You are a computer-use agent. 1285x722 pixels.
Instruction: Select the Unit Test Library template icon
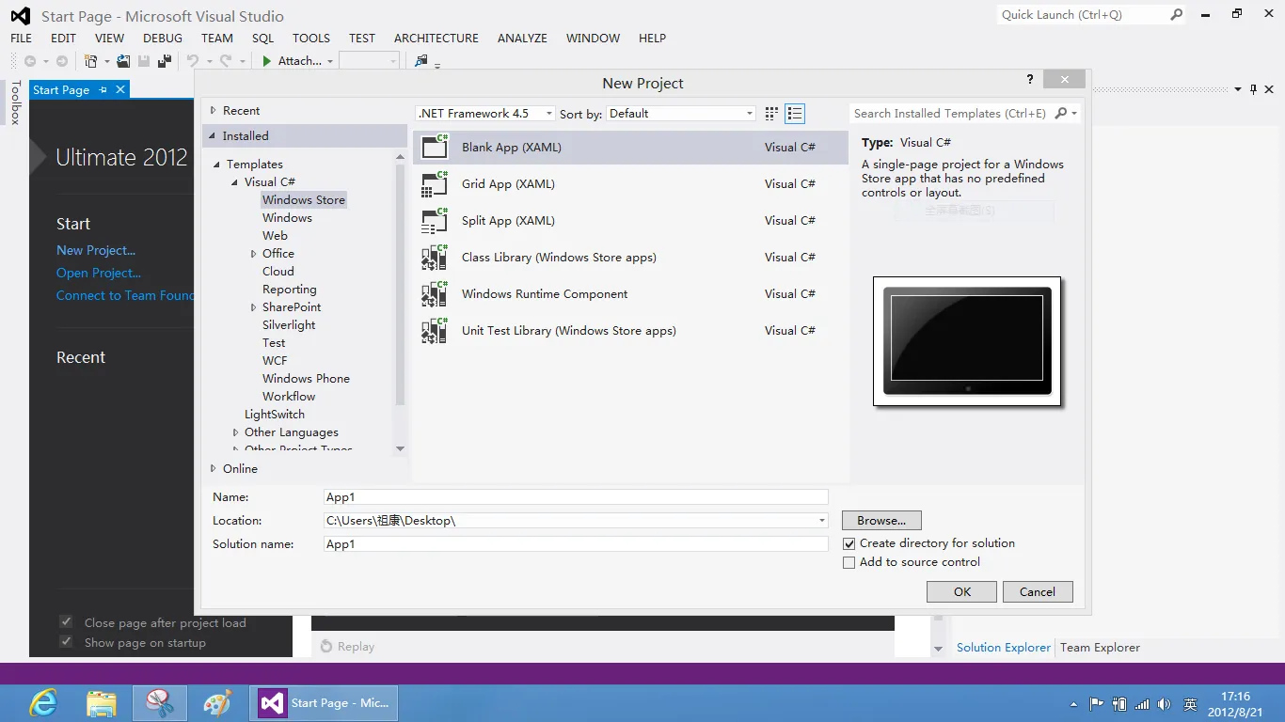click(x=435, y=331)
